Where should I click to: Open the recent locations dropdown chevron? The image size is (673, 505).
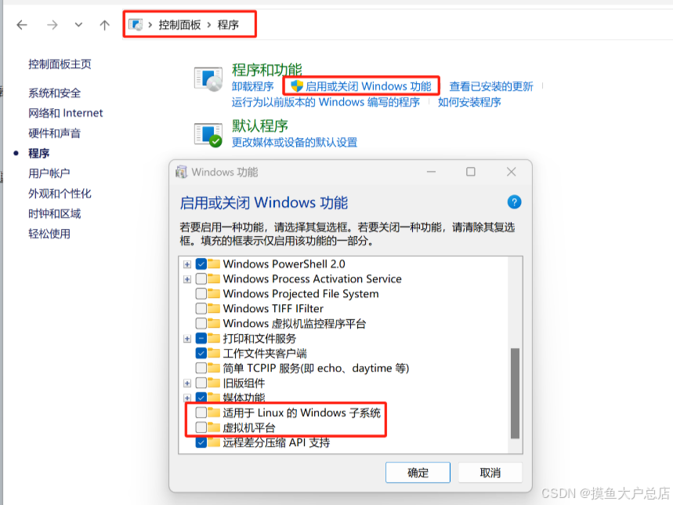(78, 25)
